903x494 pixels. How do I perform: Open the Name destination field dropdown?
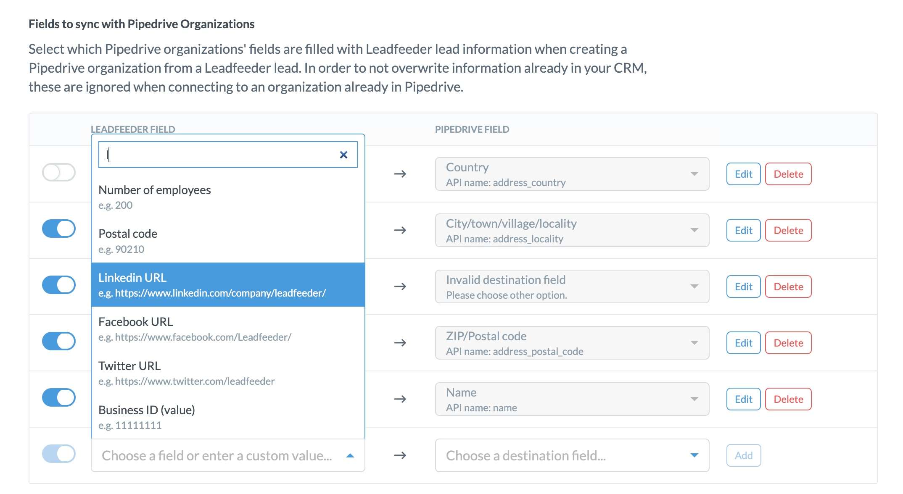[572, 399]
